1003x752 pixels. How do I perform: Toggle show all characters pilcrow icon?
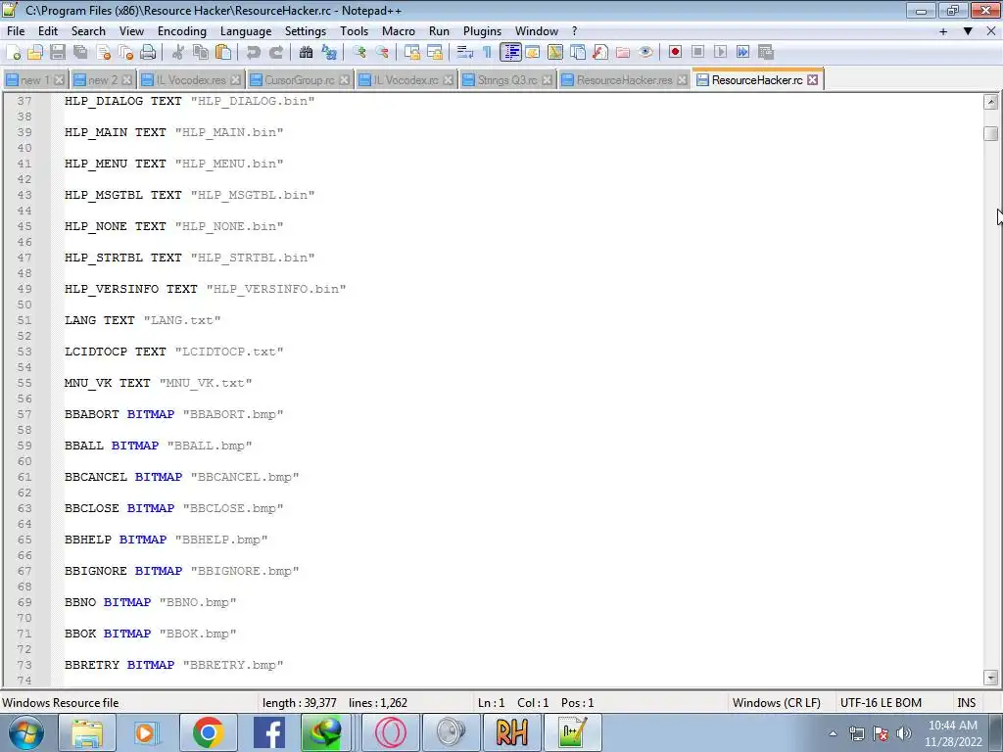pyautogui.click(x=488, y=53)
